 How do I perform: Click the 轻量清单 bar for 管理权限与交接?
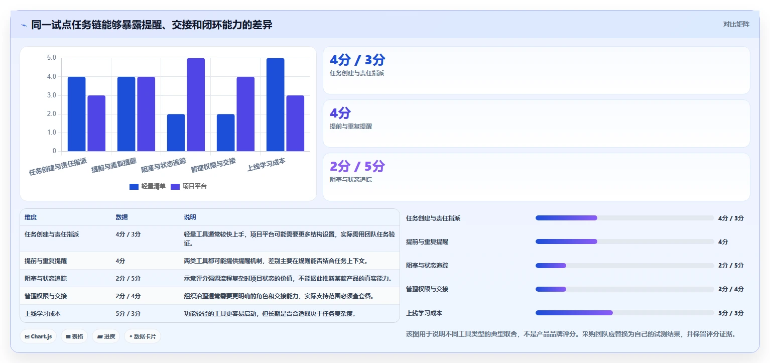coord(225,133)
